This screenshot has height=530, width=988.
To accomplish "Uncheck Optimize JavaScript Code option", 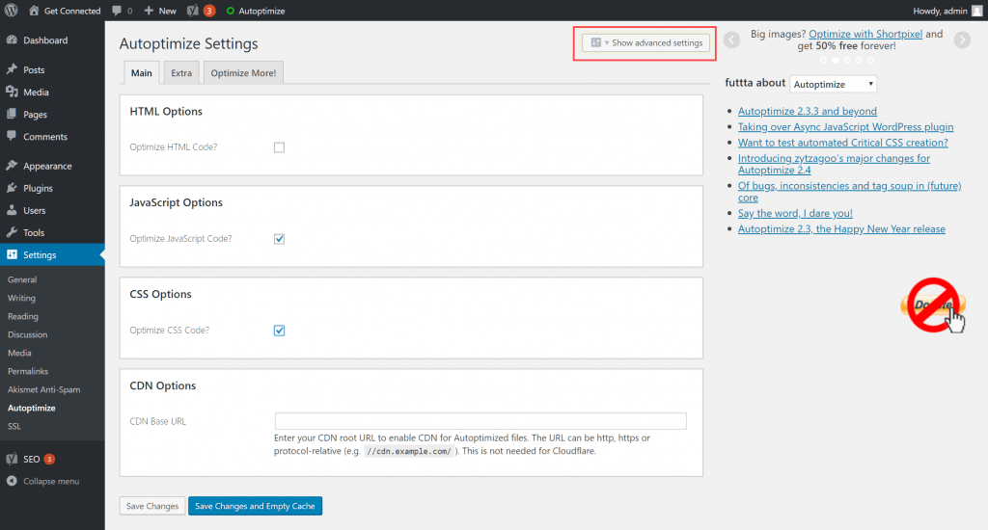I will tap(279, 239).
